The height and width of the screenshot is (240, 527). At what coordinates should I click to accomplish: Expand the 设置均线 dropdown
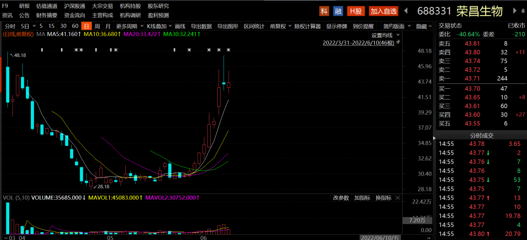[385, 35]
